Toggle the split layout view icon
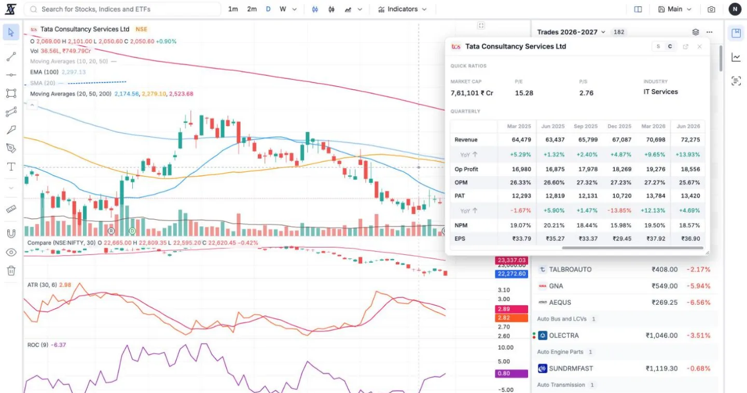The height and width of the screenshot is (393, 747). [638, 9]
